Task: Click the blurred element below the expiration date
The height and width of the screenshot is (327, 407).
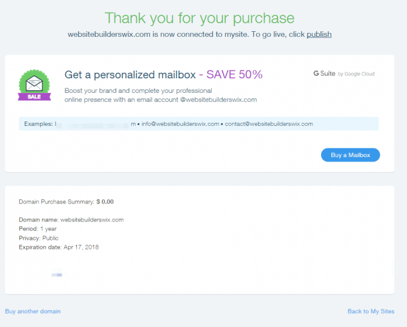Action: [x=57, y=273]
